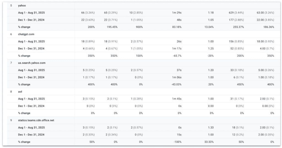Click the -65.7% change value
The image size is (282, 148).
tap(177, 56)
